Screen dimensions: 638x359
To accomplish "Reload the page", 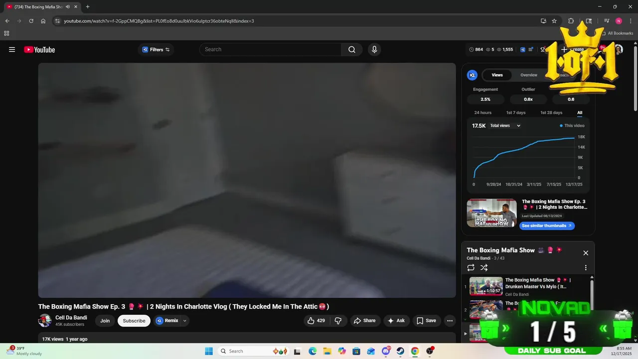I will 31,21.
